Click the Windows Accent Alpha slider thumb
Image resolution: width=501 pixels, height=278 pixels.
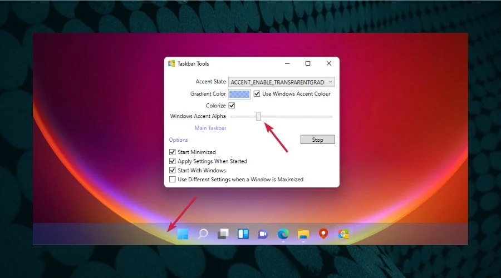tap(258, 117)
